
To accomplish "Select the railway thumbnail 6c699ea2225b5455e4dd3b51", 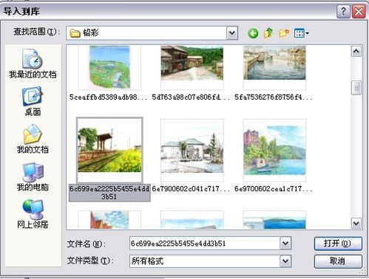I will (109, 150).
